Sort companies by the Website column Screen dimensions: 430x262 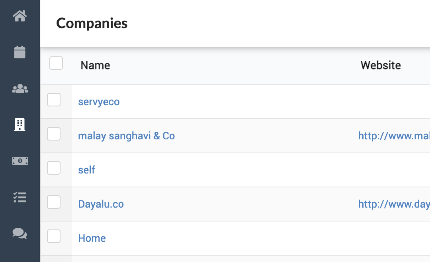tap(381, 65)
